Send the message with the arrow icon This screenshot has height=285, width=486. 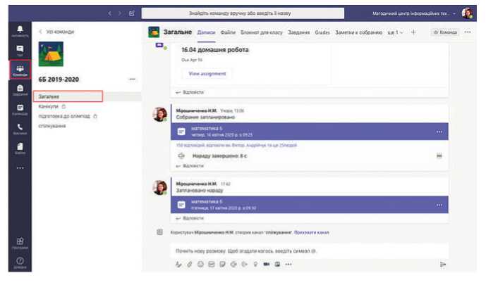point(443,265)
